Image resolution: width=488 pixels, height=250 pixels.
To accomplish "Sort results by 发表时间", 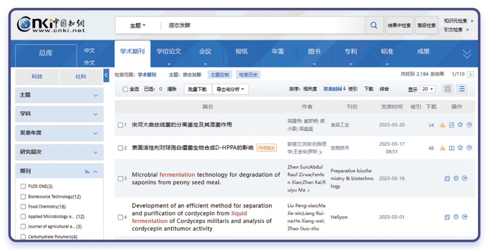I will click(334, 89).
